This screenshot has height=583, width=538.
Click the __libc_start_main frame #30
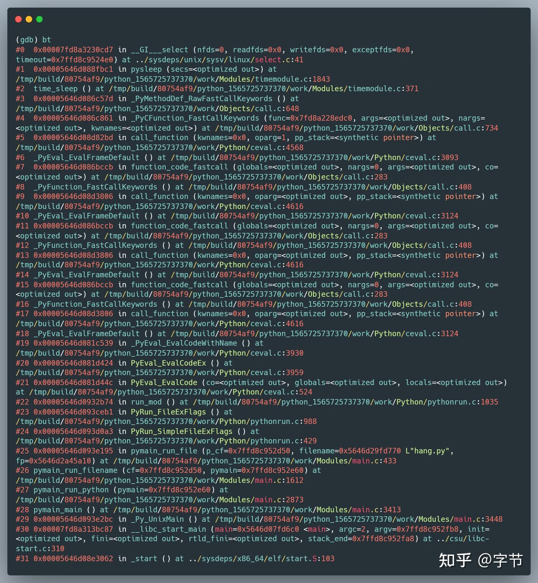[x=173, y=529]
